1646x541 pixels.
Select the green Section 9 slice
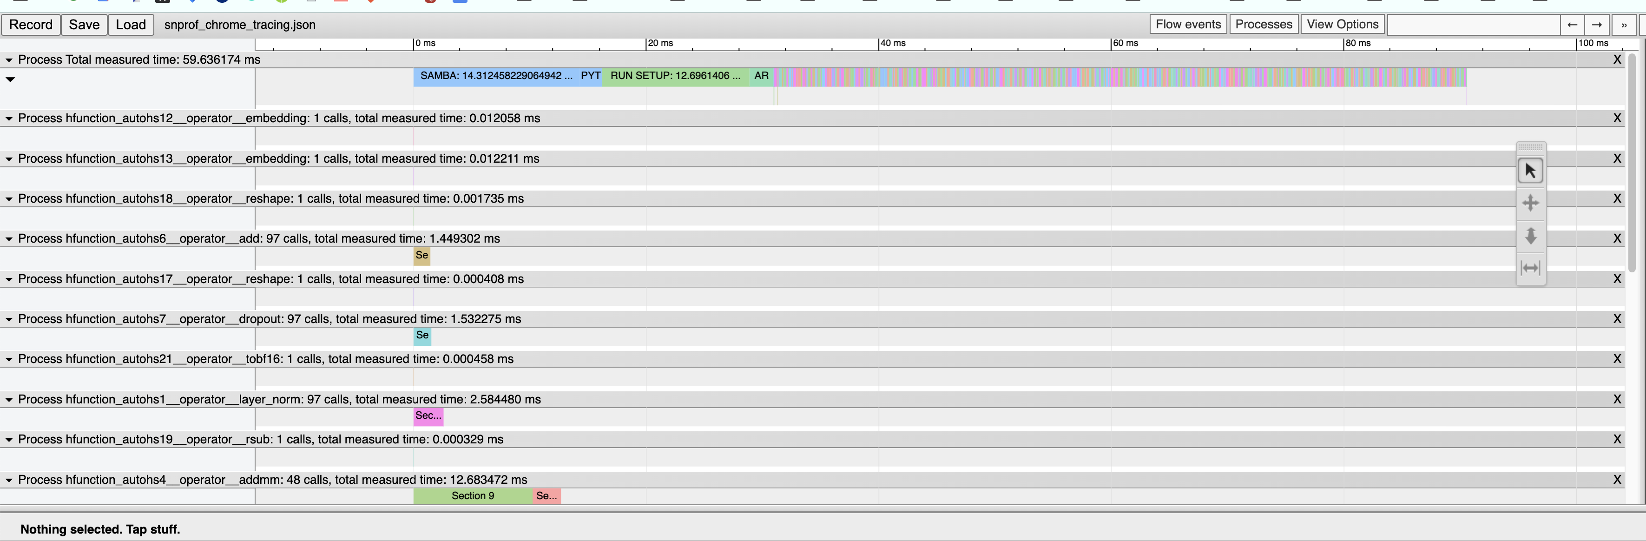[473, 495]
